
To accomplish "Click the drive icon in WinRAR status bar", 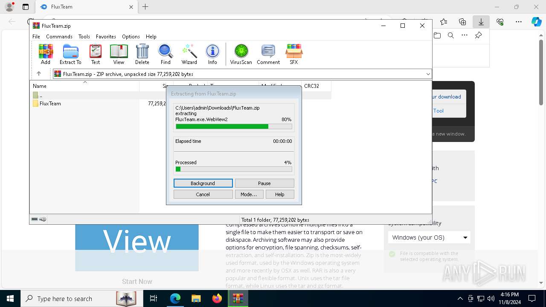I will pos(35,219).
